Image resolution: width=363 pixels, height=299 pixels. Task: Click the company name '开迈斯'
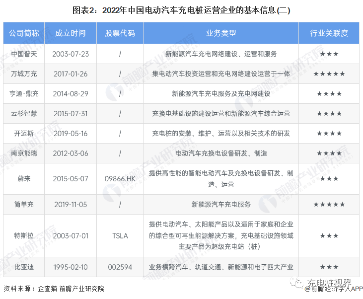(x=24, y=134)
